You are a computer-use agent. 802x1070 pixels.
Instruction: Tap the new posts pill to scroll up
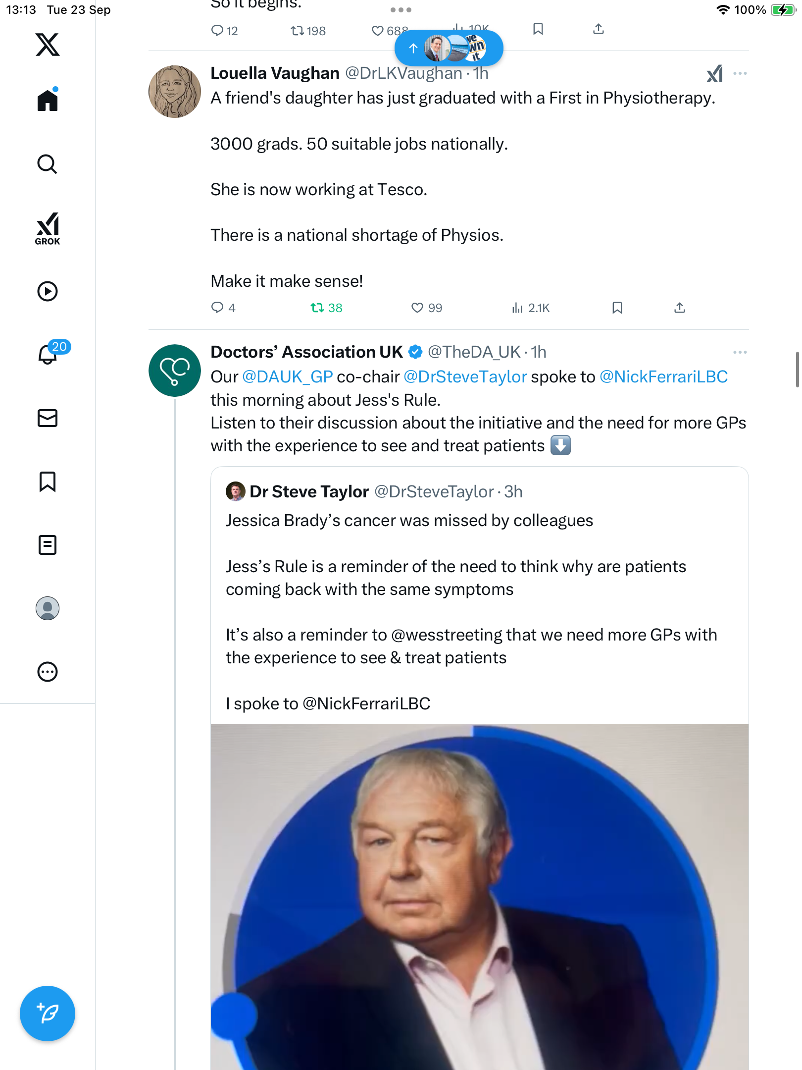pyautogui.click(x=449, y=48)
